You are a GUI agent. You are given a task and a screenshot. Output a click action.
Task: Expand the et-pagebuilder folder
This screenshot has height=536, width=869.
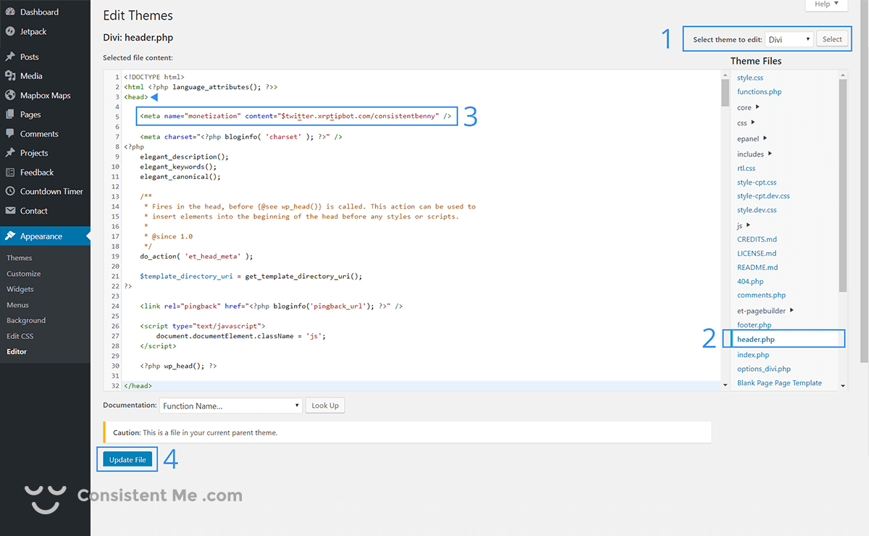[x=765, y=311]
